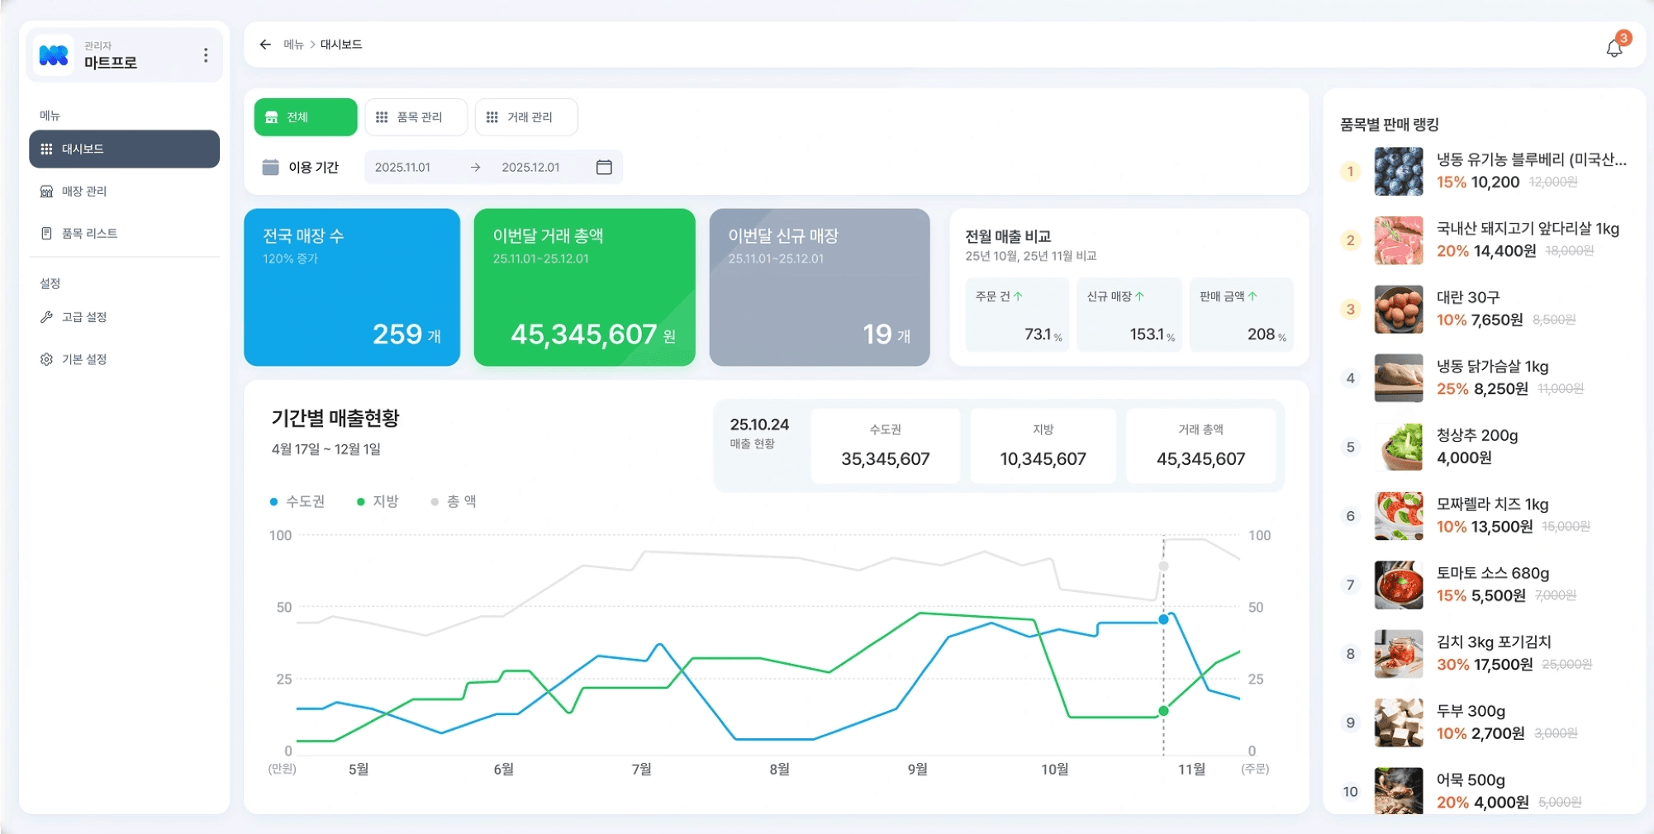Switch to the 품목 관리 tab
Image resolution: width=1654 pixels, height=834 pixels.
[416, 117]
